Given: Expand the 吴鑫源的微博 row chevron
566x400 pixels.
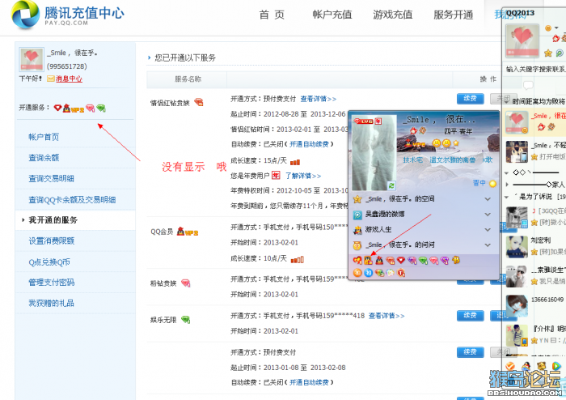Looking at the screenshot, I should 488,215.
